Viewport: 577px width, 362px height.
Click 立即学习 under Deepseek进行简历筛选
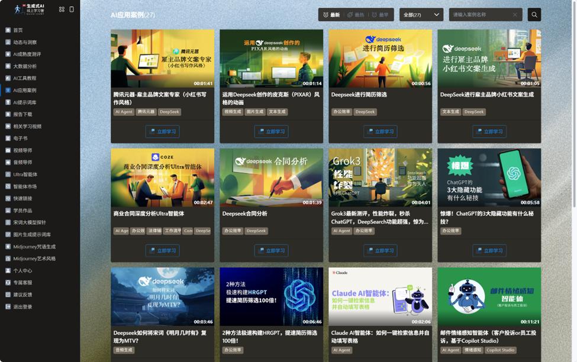point(380,131)
